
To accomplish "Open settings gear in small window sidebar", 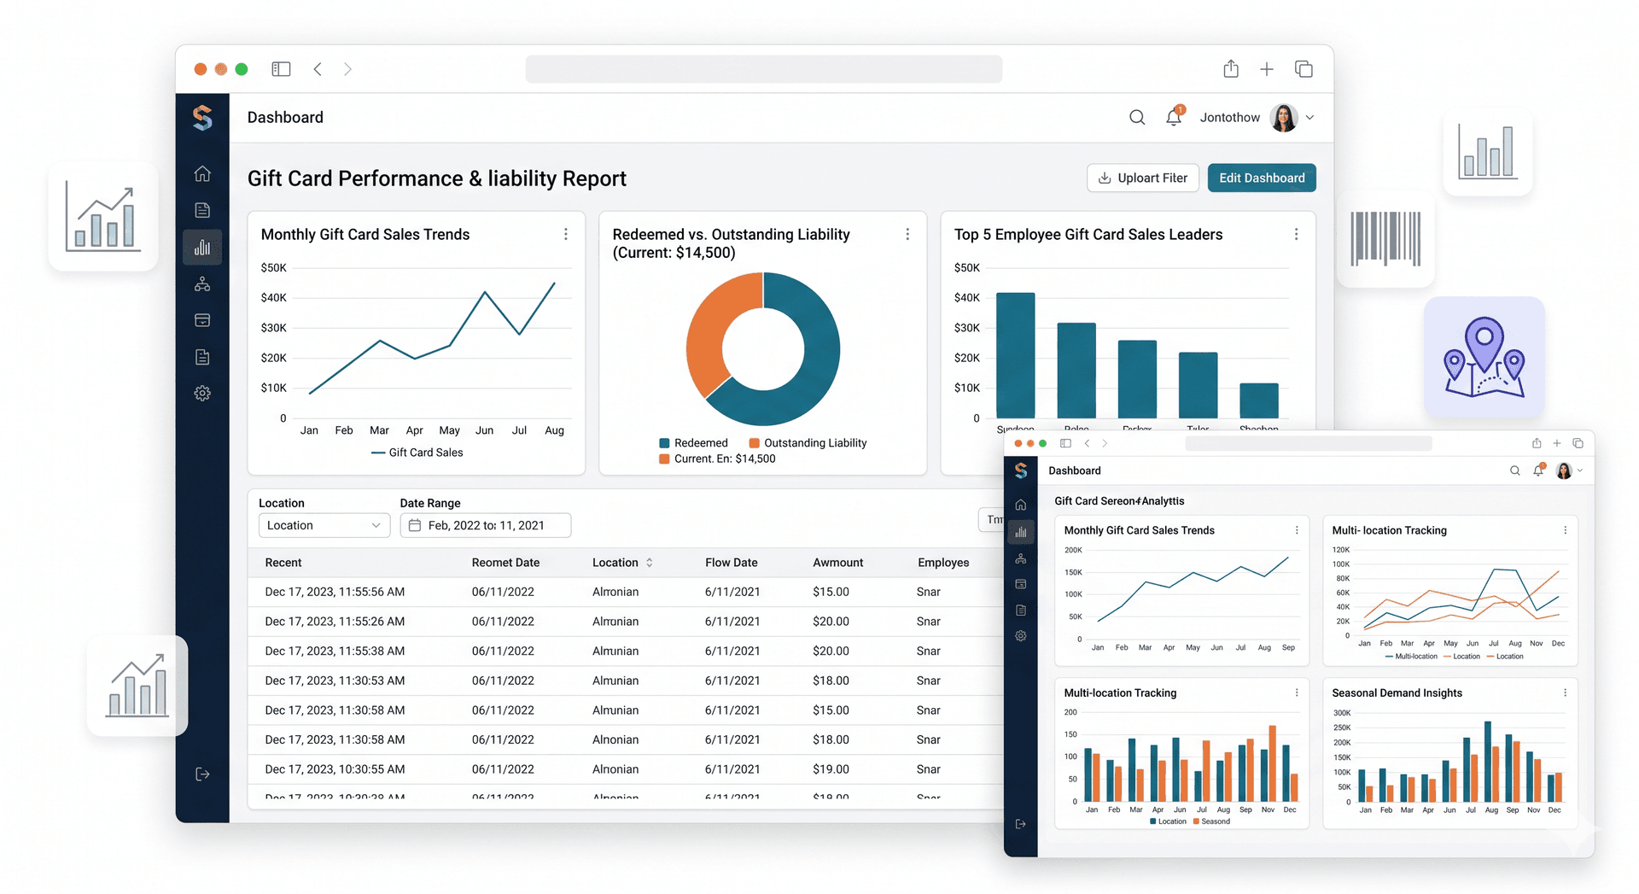I will point(1021,636).
